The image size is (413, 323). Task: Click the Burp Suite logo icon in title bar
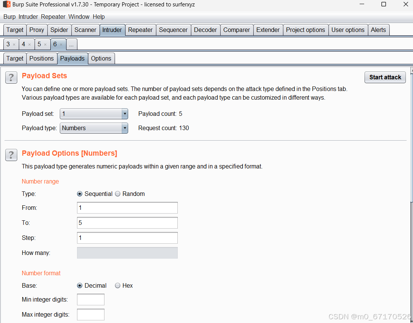[7, 5]
